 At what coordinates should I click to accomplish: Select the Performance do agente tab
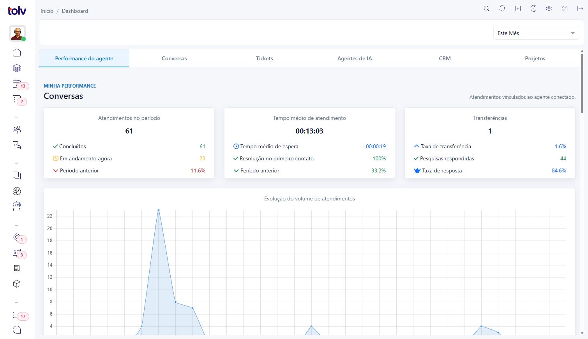[x=84, y=58]
